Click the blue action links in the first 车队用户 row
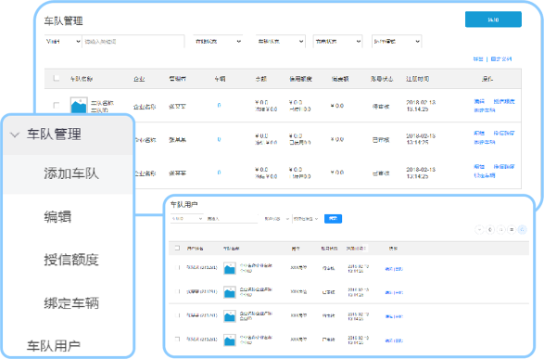The image size is (544, 359). [x=394, y=269]
